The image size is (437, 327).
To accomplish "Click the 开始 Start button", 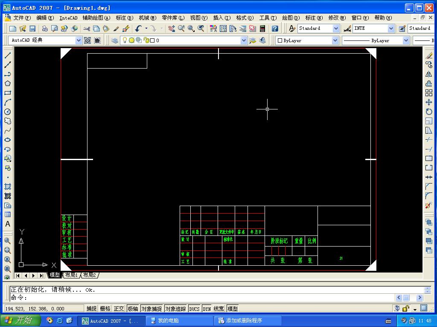I will tap(20, 320).
